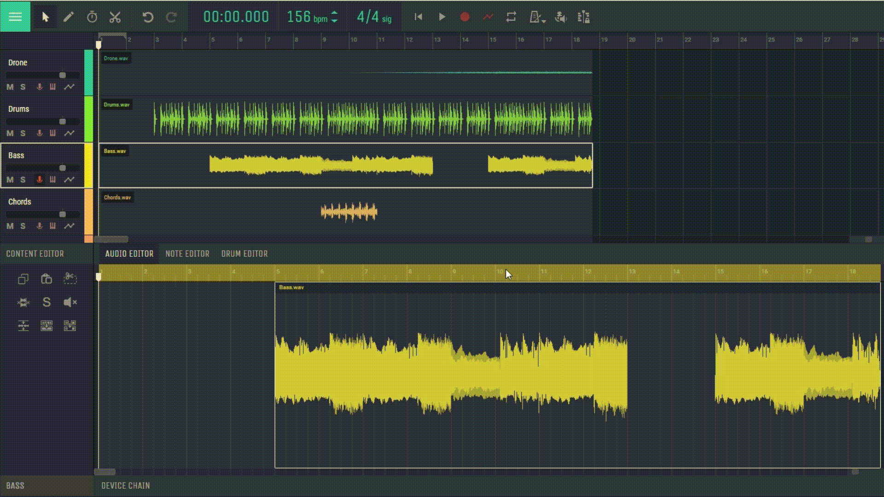Screen dimensions: 884x497
Task: Increase the tempo using the up stepper
Action: [335, 13]
